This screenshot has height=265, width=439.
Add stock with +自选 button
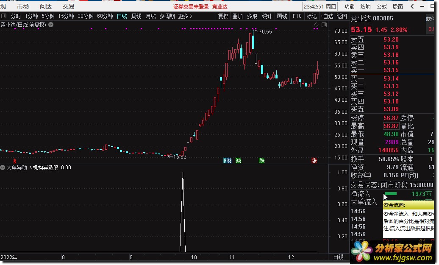pyautogui.click(x=327, y=16)
